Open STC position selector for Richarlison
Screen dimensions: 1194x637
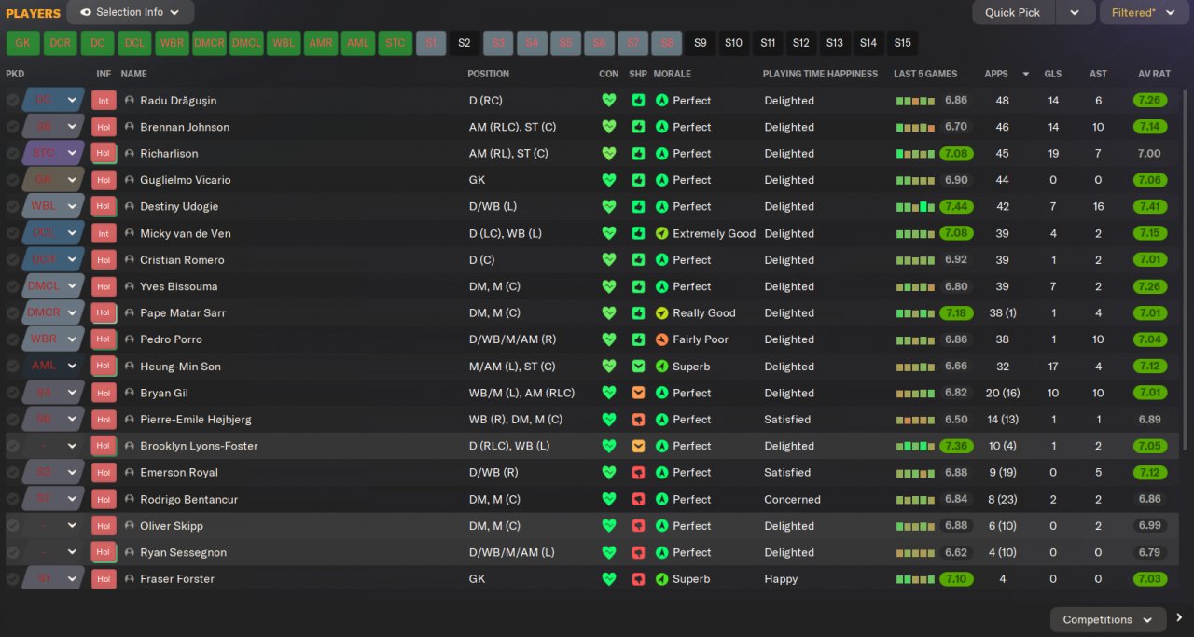pos(52,153)
